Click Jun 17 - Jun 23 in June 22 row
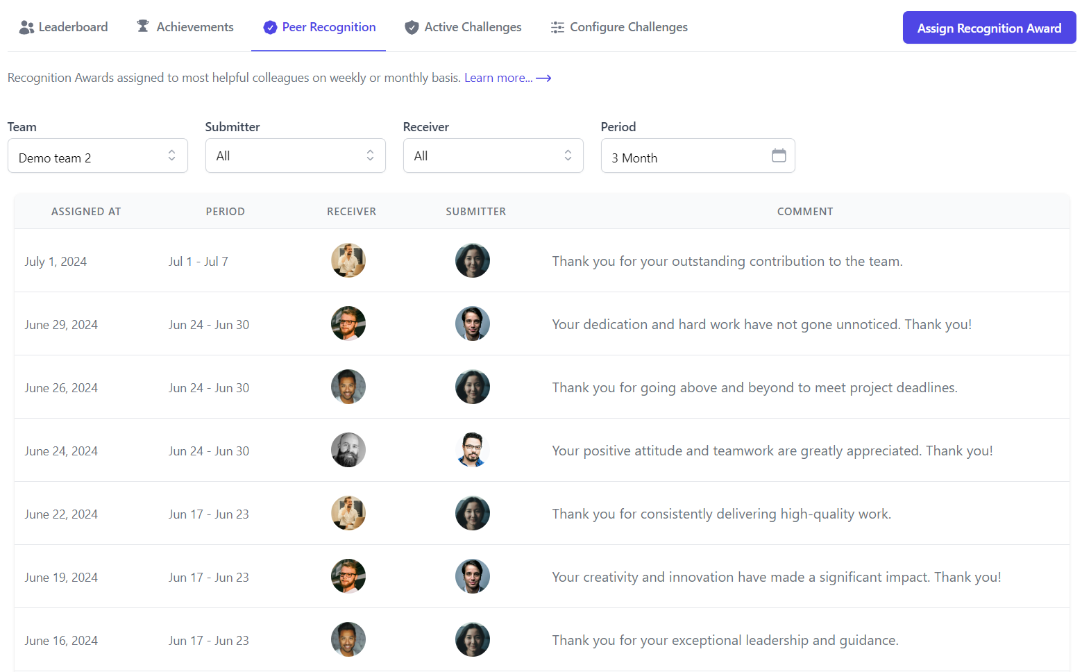1082x672 pixels. [x=209, y=514]
